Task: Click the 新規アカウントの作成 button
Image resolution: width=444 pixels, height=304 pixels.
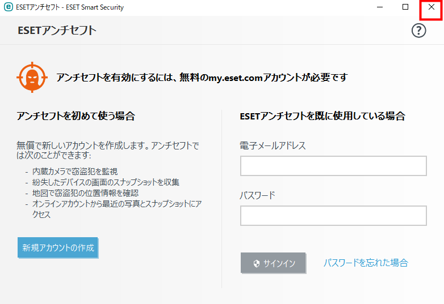Action: point(58,247)
